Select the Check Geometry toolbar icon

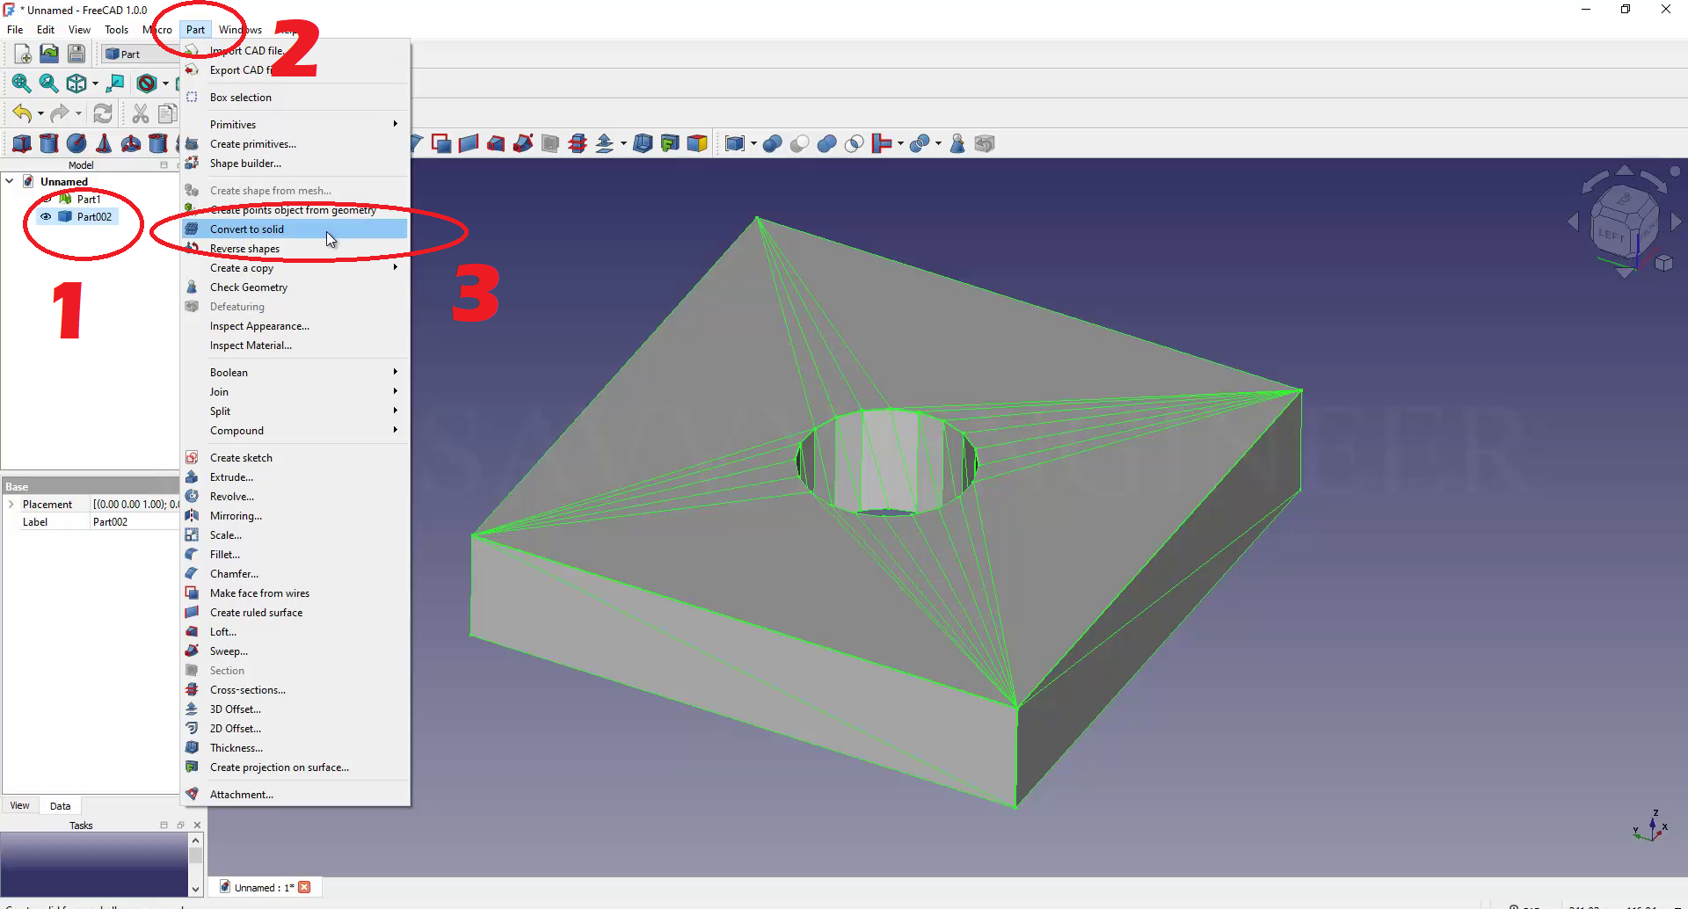957,143
